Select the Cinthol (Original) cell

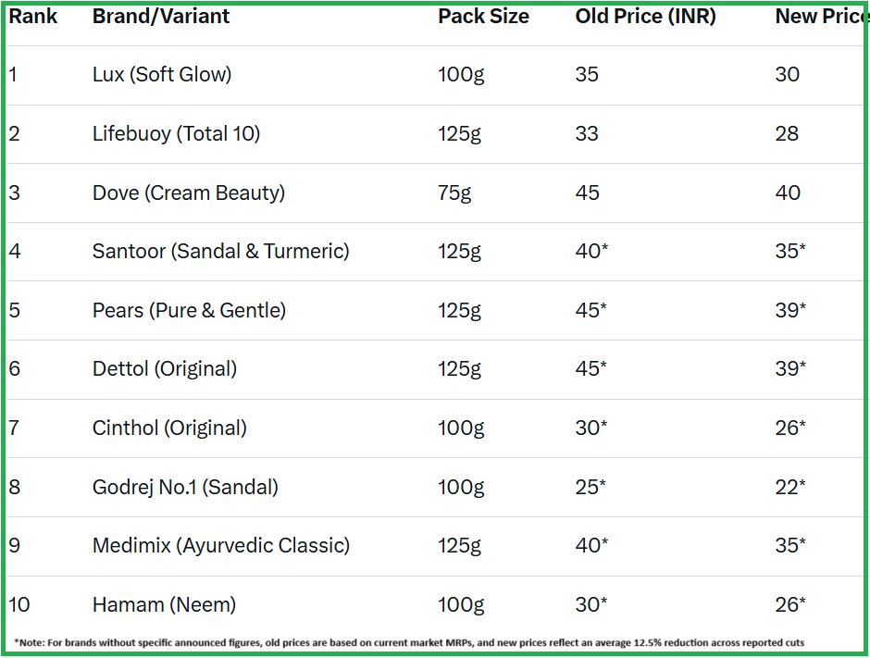(x=169, y=428)
